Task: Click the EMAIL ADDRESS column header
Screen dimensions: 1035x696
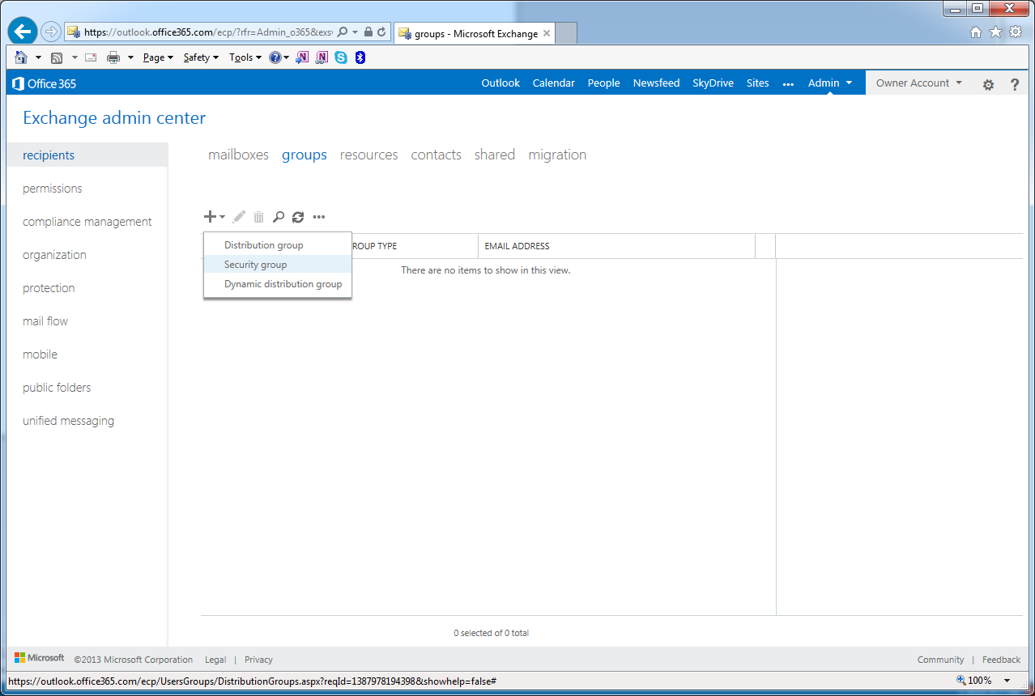Action: pyautogui.click(x=517, y=246)
